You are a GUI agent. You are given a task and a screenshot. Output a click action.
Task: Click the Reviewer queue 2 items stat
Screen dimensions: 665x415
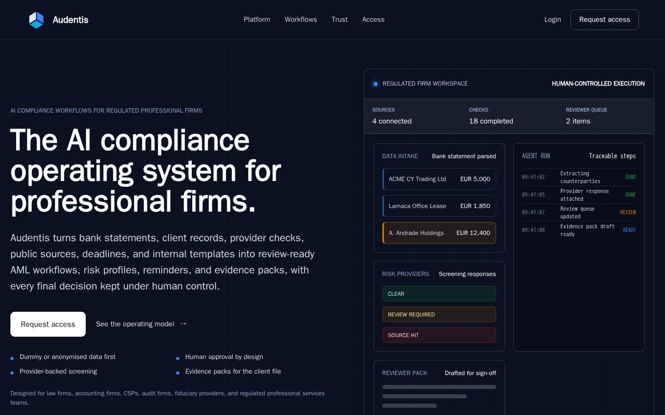click(606, 116)
